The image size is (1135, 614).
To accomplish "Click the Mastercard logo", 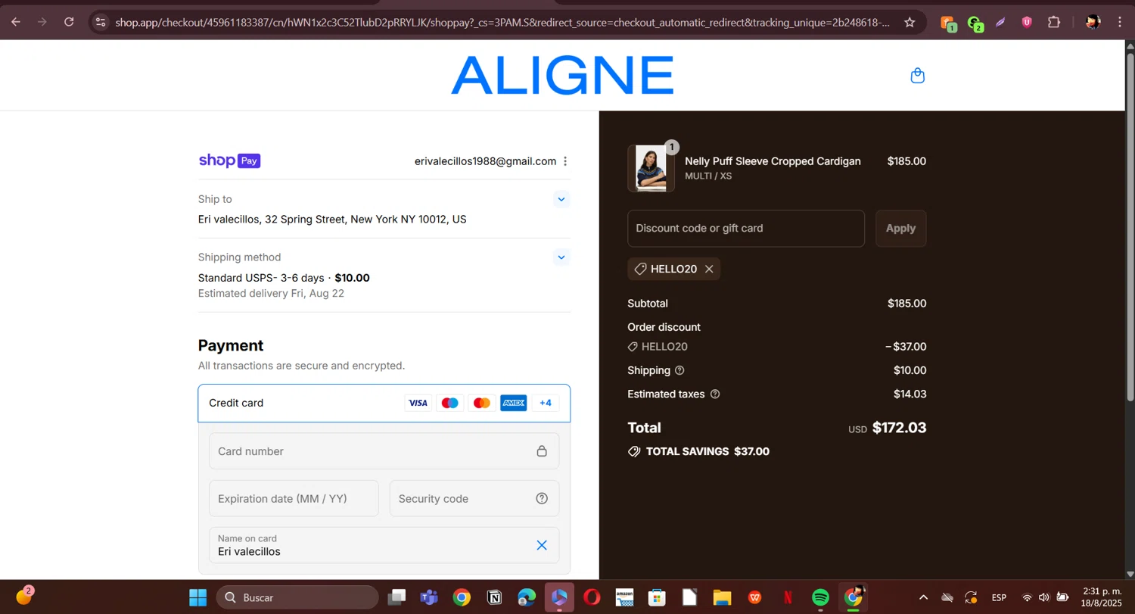I will pyautogui.click(x=481, y=403).
